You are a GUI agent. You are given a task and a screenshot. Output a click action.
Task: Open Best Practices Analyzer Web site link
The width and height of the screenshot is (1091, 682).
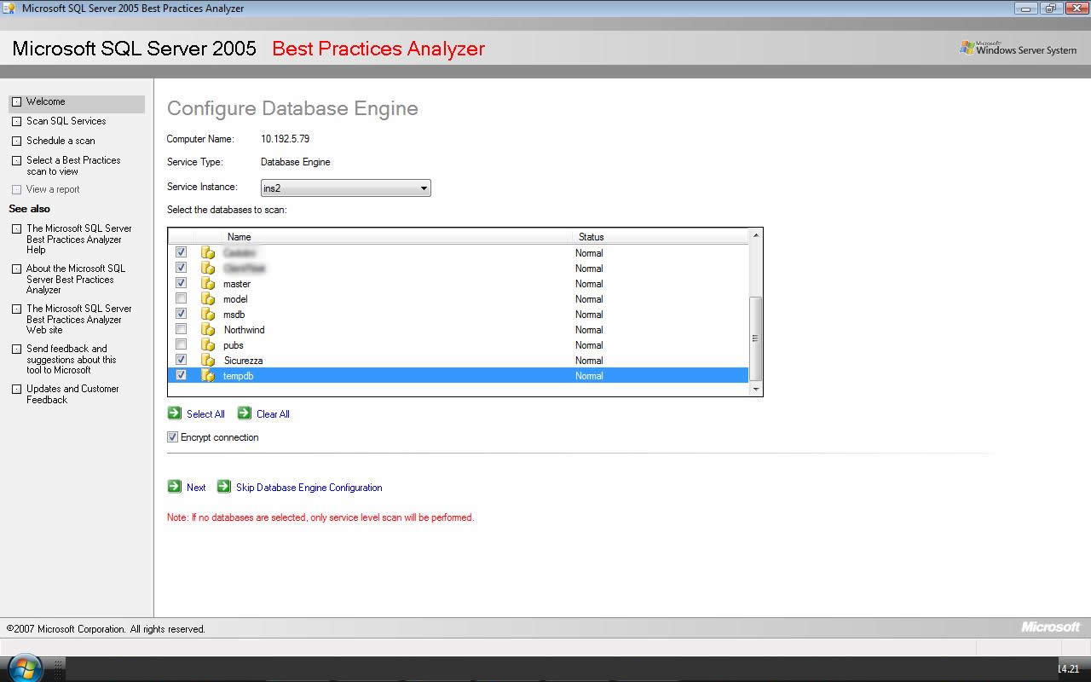(78, 319)
